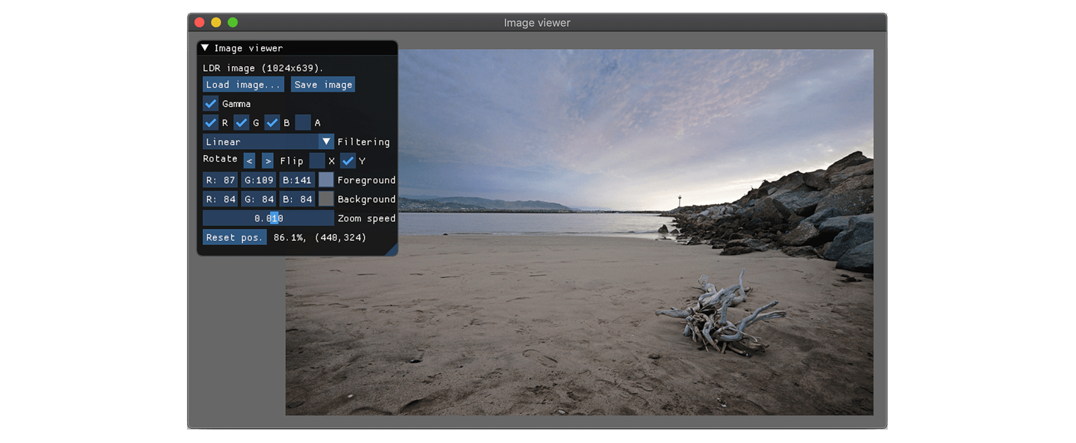Open the Background color swatch

click(x=326, y=199)
